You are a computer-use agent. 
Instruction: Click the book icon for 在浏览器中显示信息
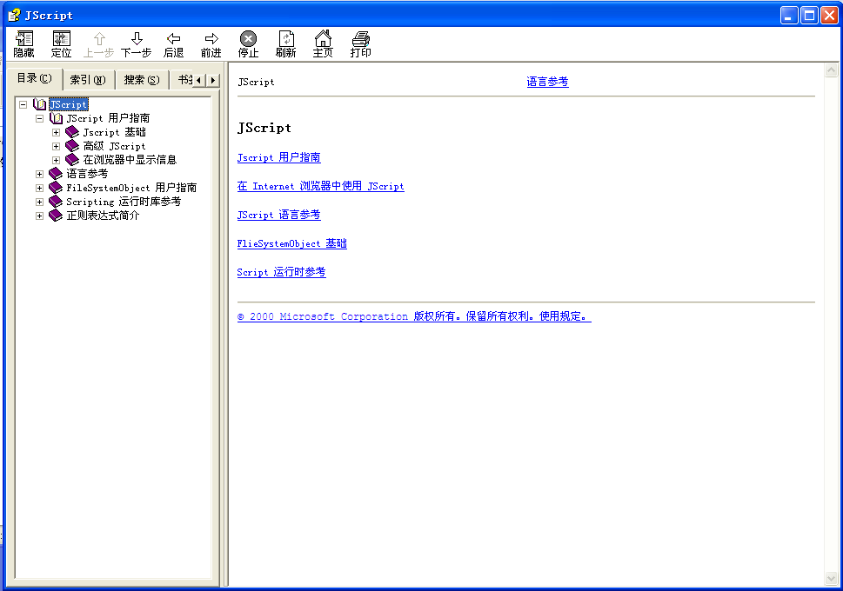(x=72, y=160)
